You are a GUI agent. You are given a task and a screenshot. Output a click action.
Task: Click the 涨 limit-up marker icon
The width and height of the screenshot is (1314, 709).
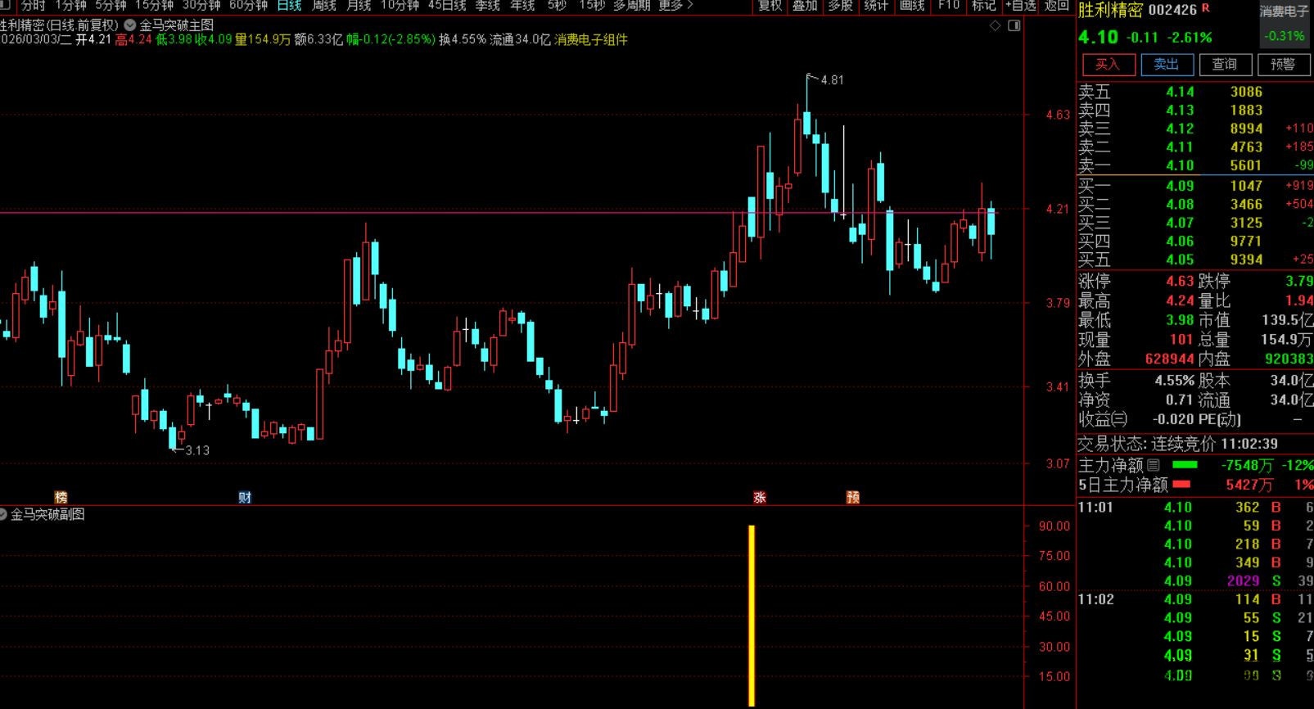click(x=760, y=497)
